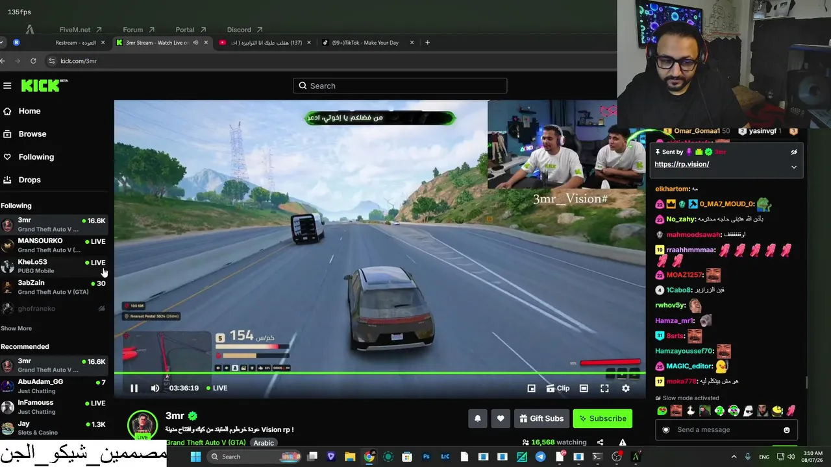Viewport: 831px width, 467px height.
Task: Expand the pinned message chevron
Action: pyautogui.click(x=793, y=167)
